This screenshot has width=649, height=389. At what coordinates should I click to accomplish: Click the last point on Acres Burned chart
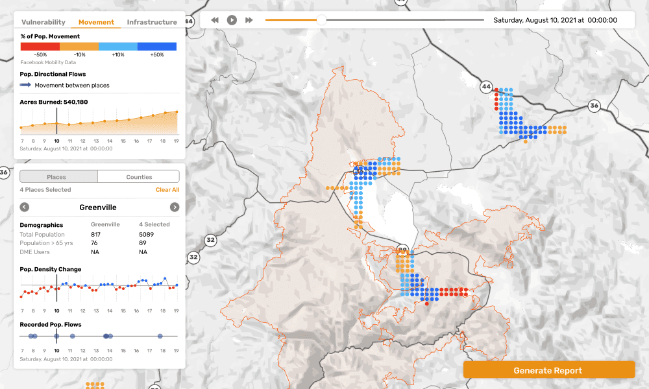[177, 112]
